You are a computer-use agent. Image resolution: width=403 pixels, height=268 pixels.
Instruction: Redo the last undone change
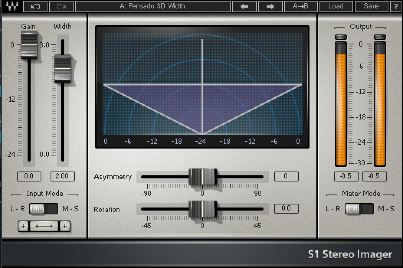click(x=61, y=6)
